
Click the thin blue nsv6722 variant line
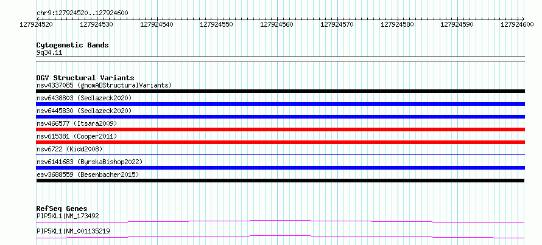click(x=280, y=155)
